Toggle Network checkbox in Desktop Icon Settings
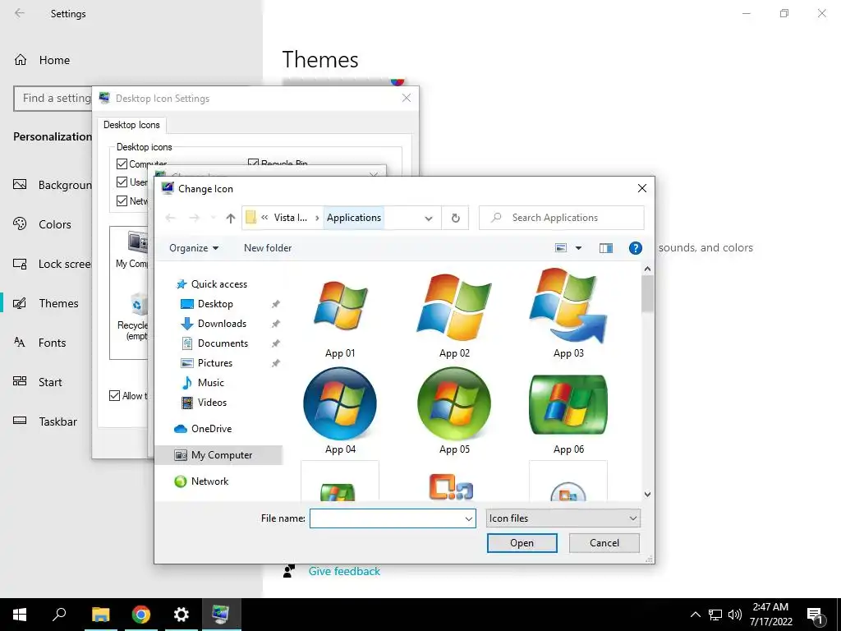The height and width of the screenshot is (631, 841). 122,200
